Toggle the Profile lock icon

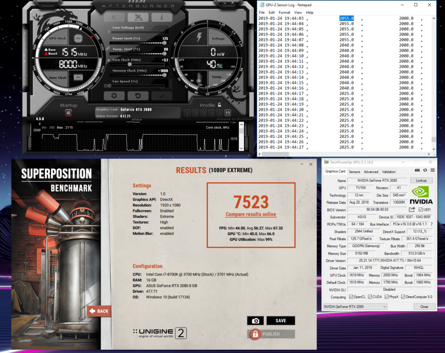[x=220, y=105]
